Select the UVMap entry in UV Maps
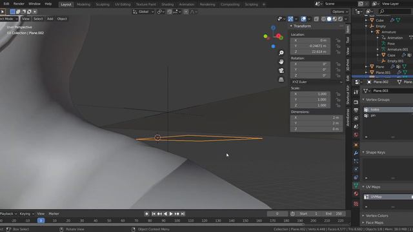 tap(388, 197)
